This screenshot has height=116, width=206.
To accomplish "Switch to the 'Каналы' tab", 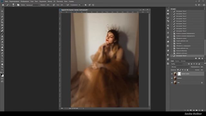I will coord(177,61).
